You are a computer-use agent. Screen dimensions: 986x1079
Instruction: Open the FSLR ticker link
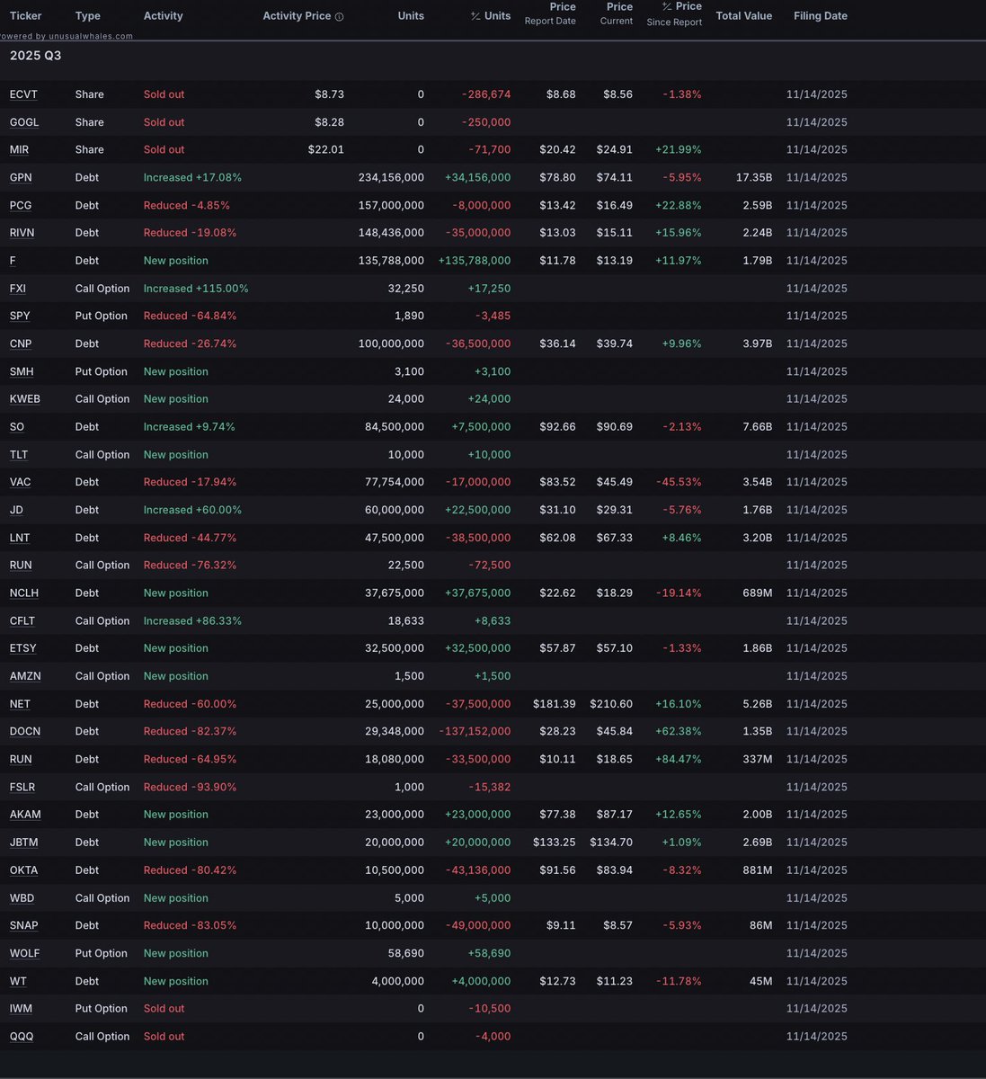(x=22, y=788)
